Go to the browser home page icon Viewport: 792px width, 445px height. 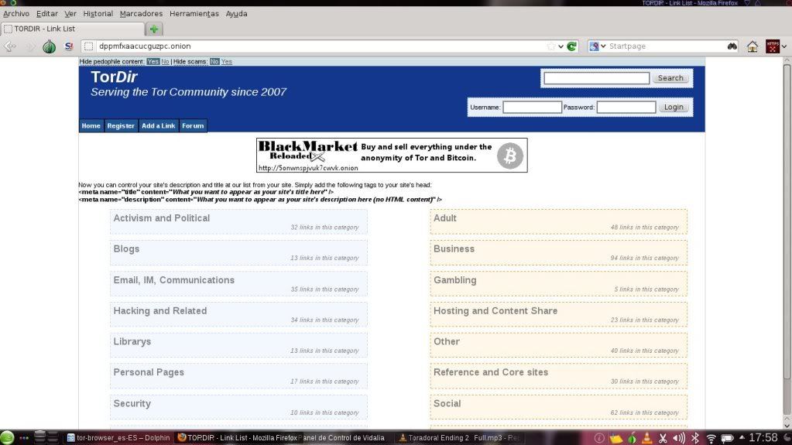click(753, 46)
